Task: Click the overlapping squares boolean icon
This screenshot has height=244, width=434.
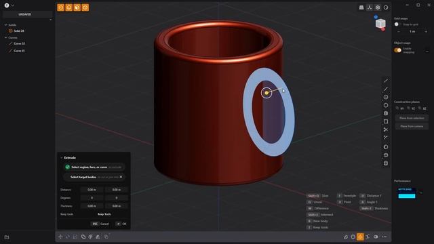Action: [x=83, y=237]
